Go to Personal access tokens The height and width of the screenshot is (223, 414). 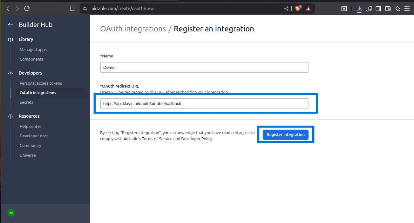[41, 83]
